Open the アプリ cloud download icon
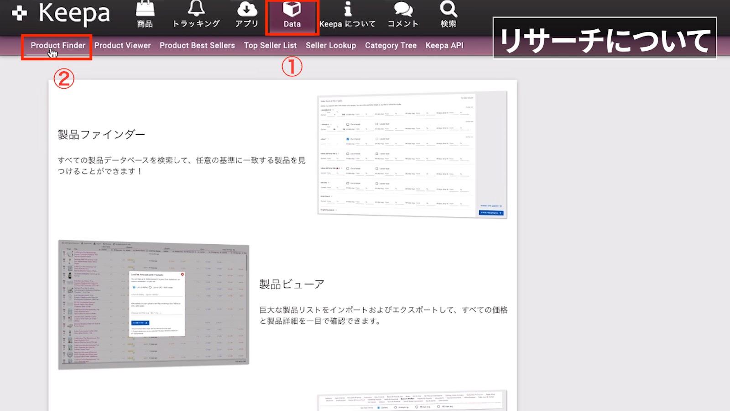Image resolution: width=730 pixels, height=411 pixels. (x=247, y=9)
